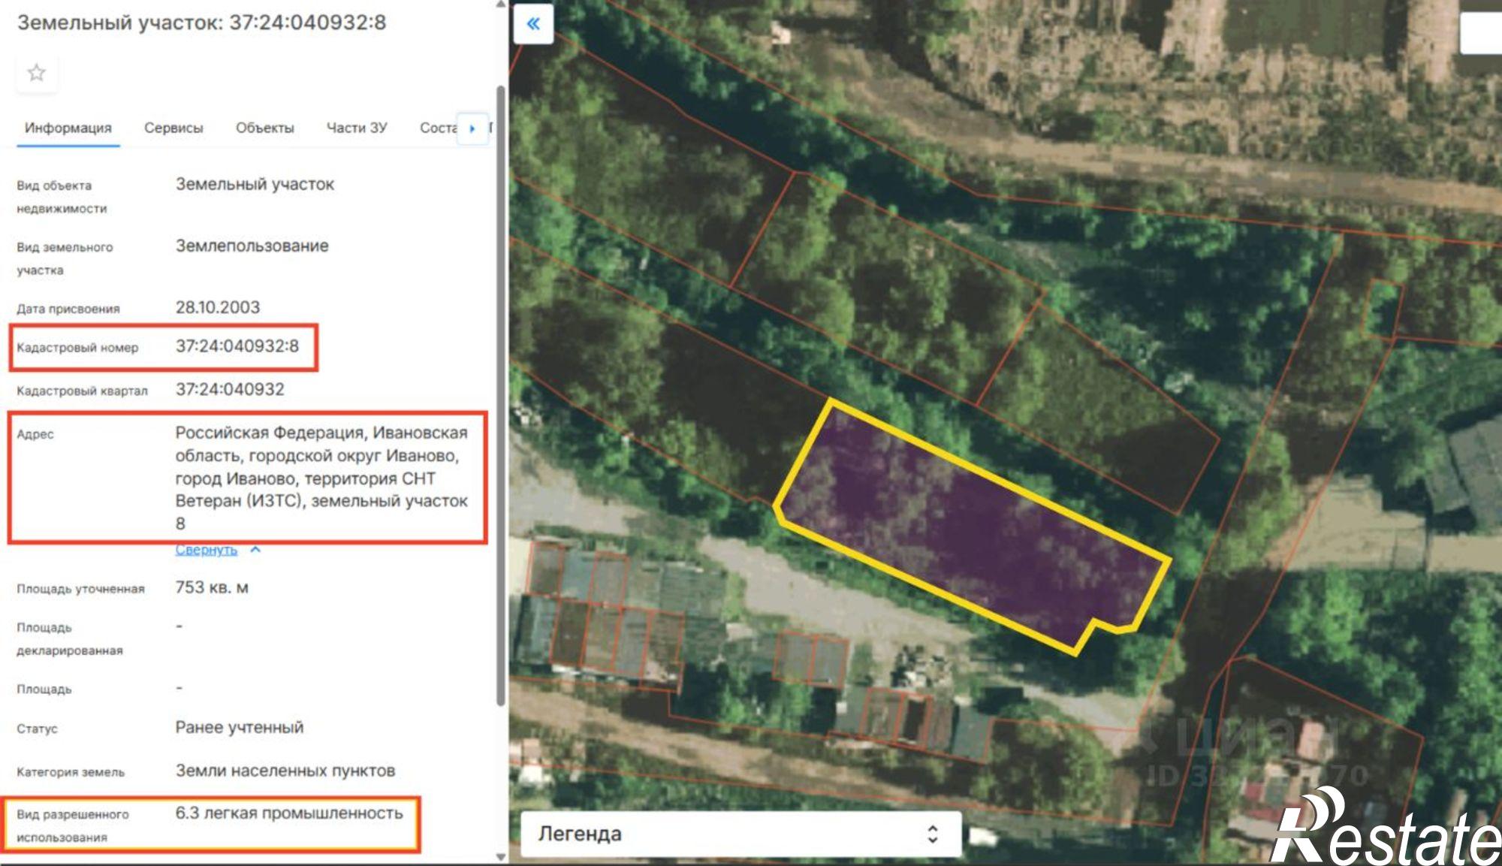Click land category Земли населенных пунктов
The image size is (1502, 866).
click(x=285, y=771)
